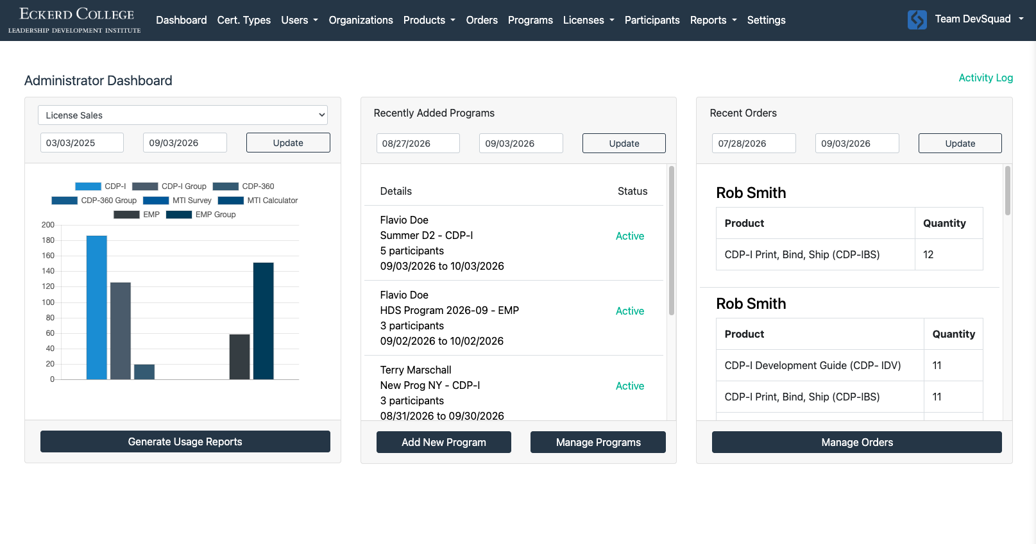Click the Details column header
1036x544 pixels.
[x=396, y=191]
